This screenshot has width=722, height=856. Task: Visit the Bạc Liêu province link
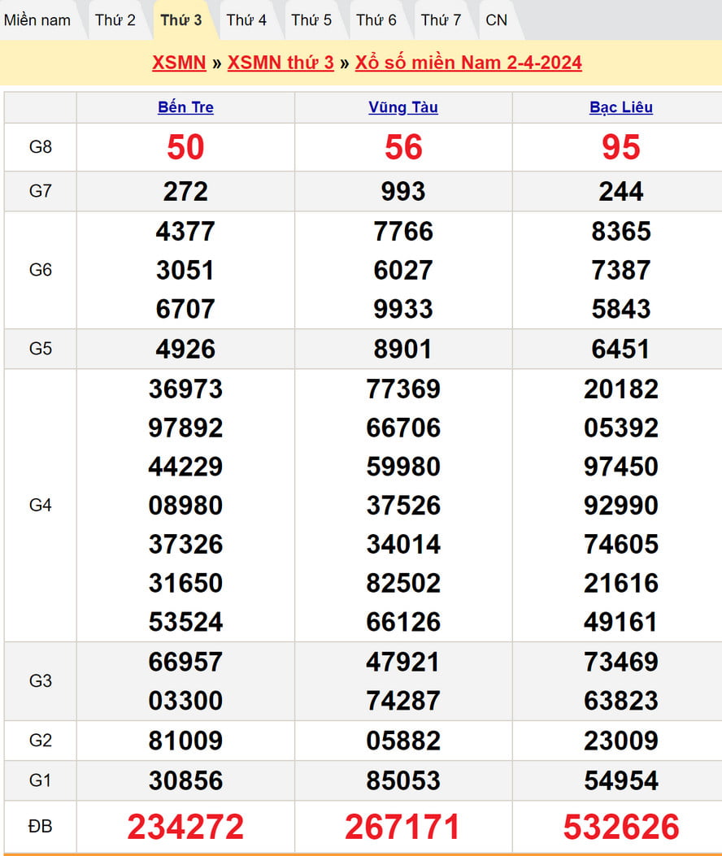pyautogui.click(x=621, y=107)
